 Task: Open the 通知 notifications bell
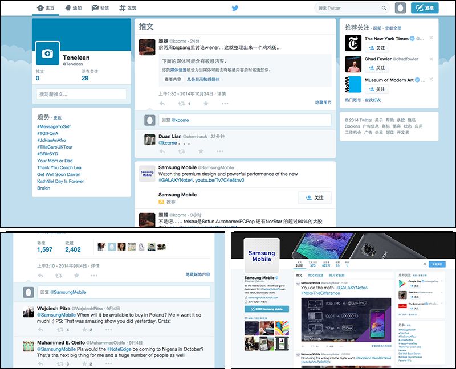[x=72, y=8]
